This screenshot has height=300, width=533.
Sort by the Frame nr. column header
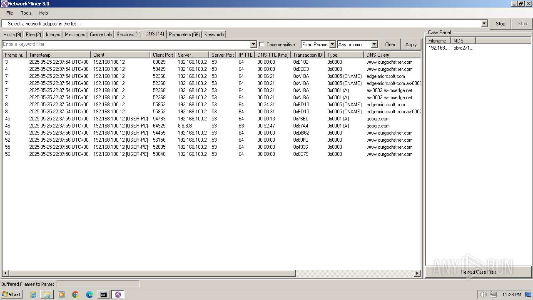coord(14,55)
